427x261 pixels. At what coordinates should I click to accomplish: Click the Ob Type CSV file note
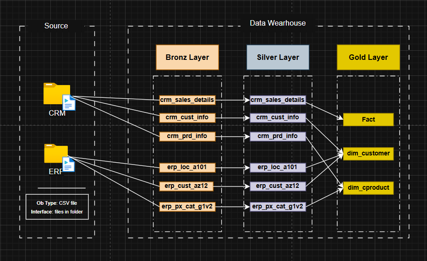pos(57,207)
